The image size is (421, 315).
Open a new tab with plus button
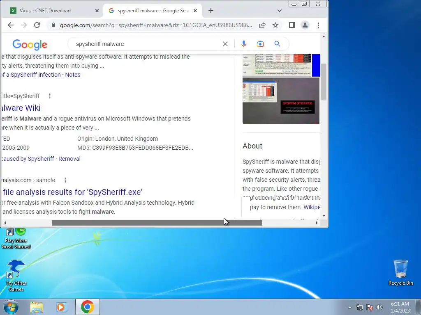point(211,11)
